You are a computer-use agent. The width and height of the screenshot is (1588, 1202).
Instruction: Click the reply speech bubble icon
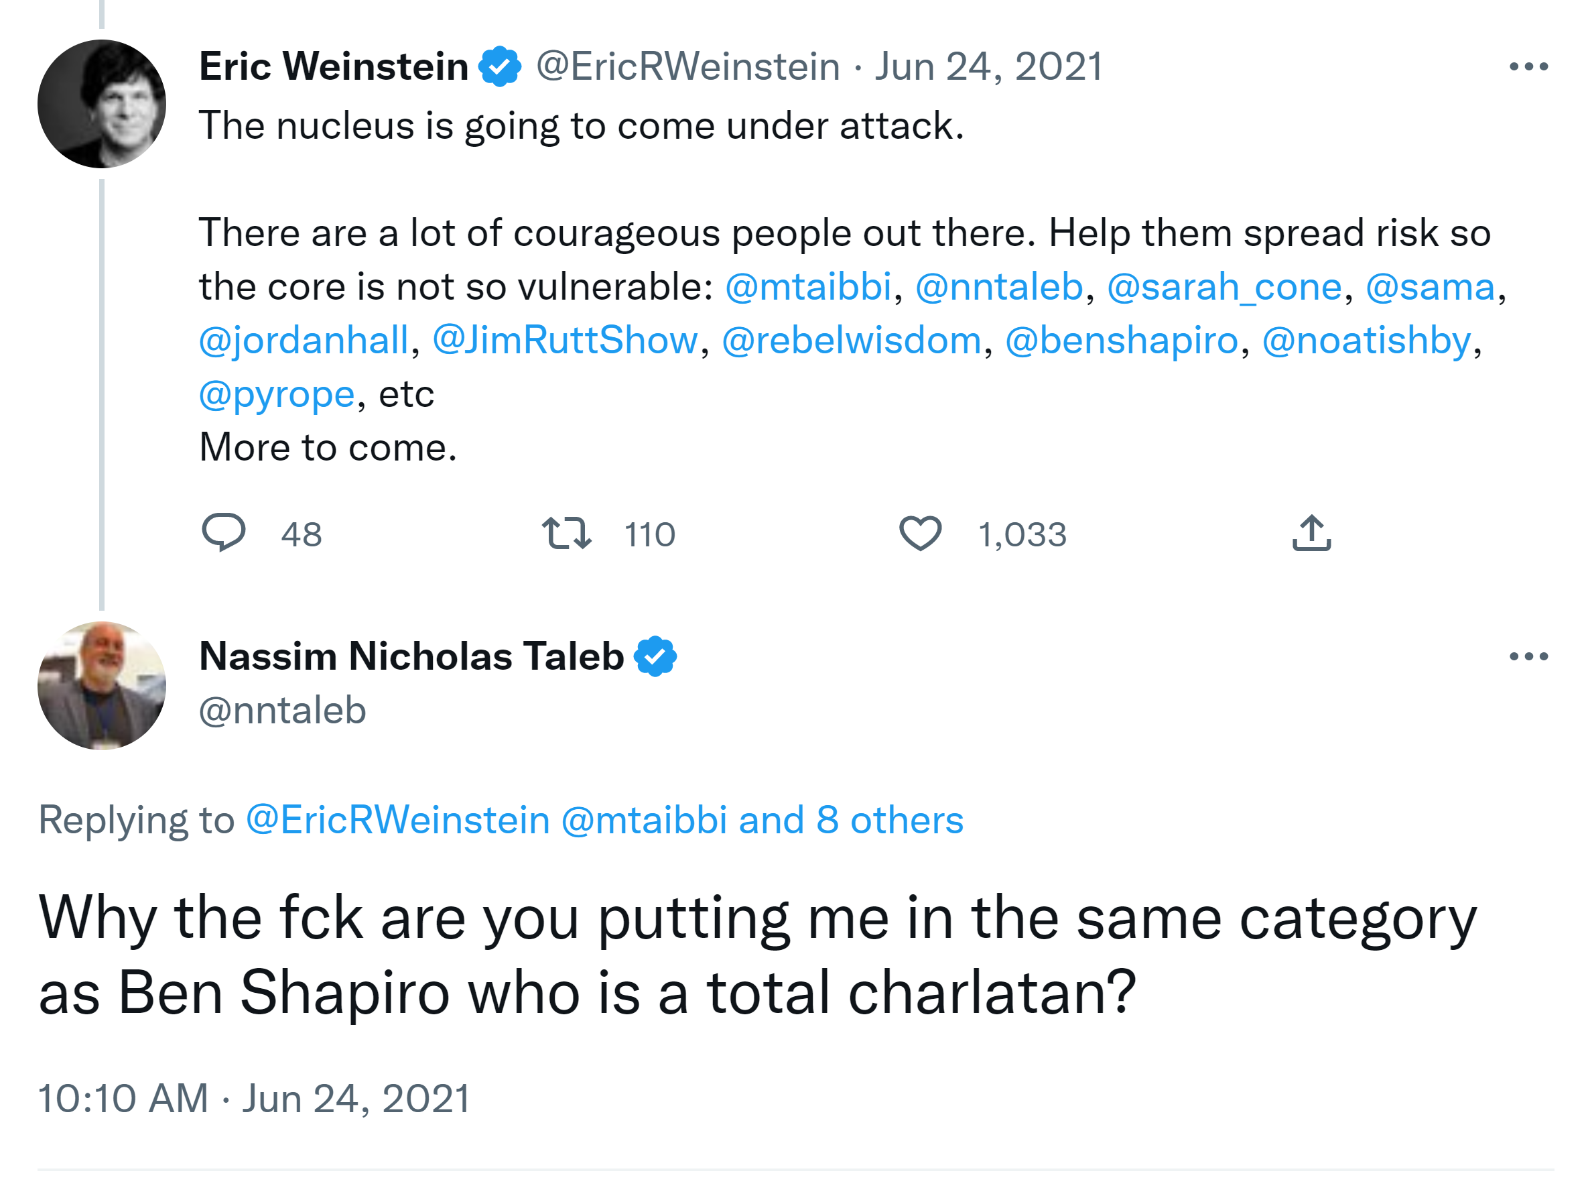tap(223, 533)
